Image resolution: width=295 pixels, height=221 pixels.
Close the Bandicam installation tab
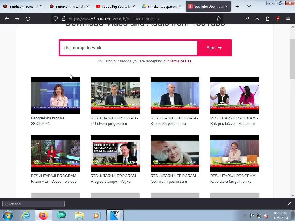coord(88,7)
